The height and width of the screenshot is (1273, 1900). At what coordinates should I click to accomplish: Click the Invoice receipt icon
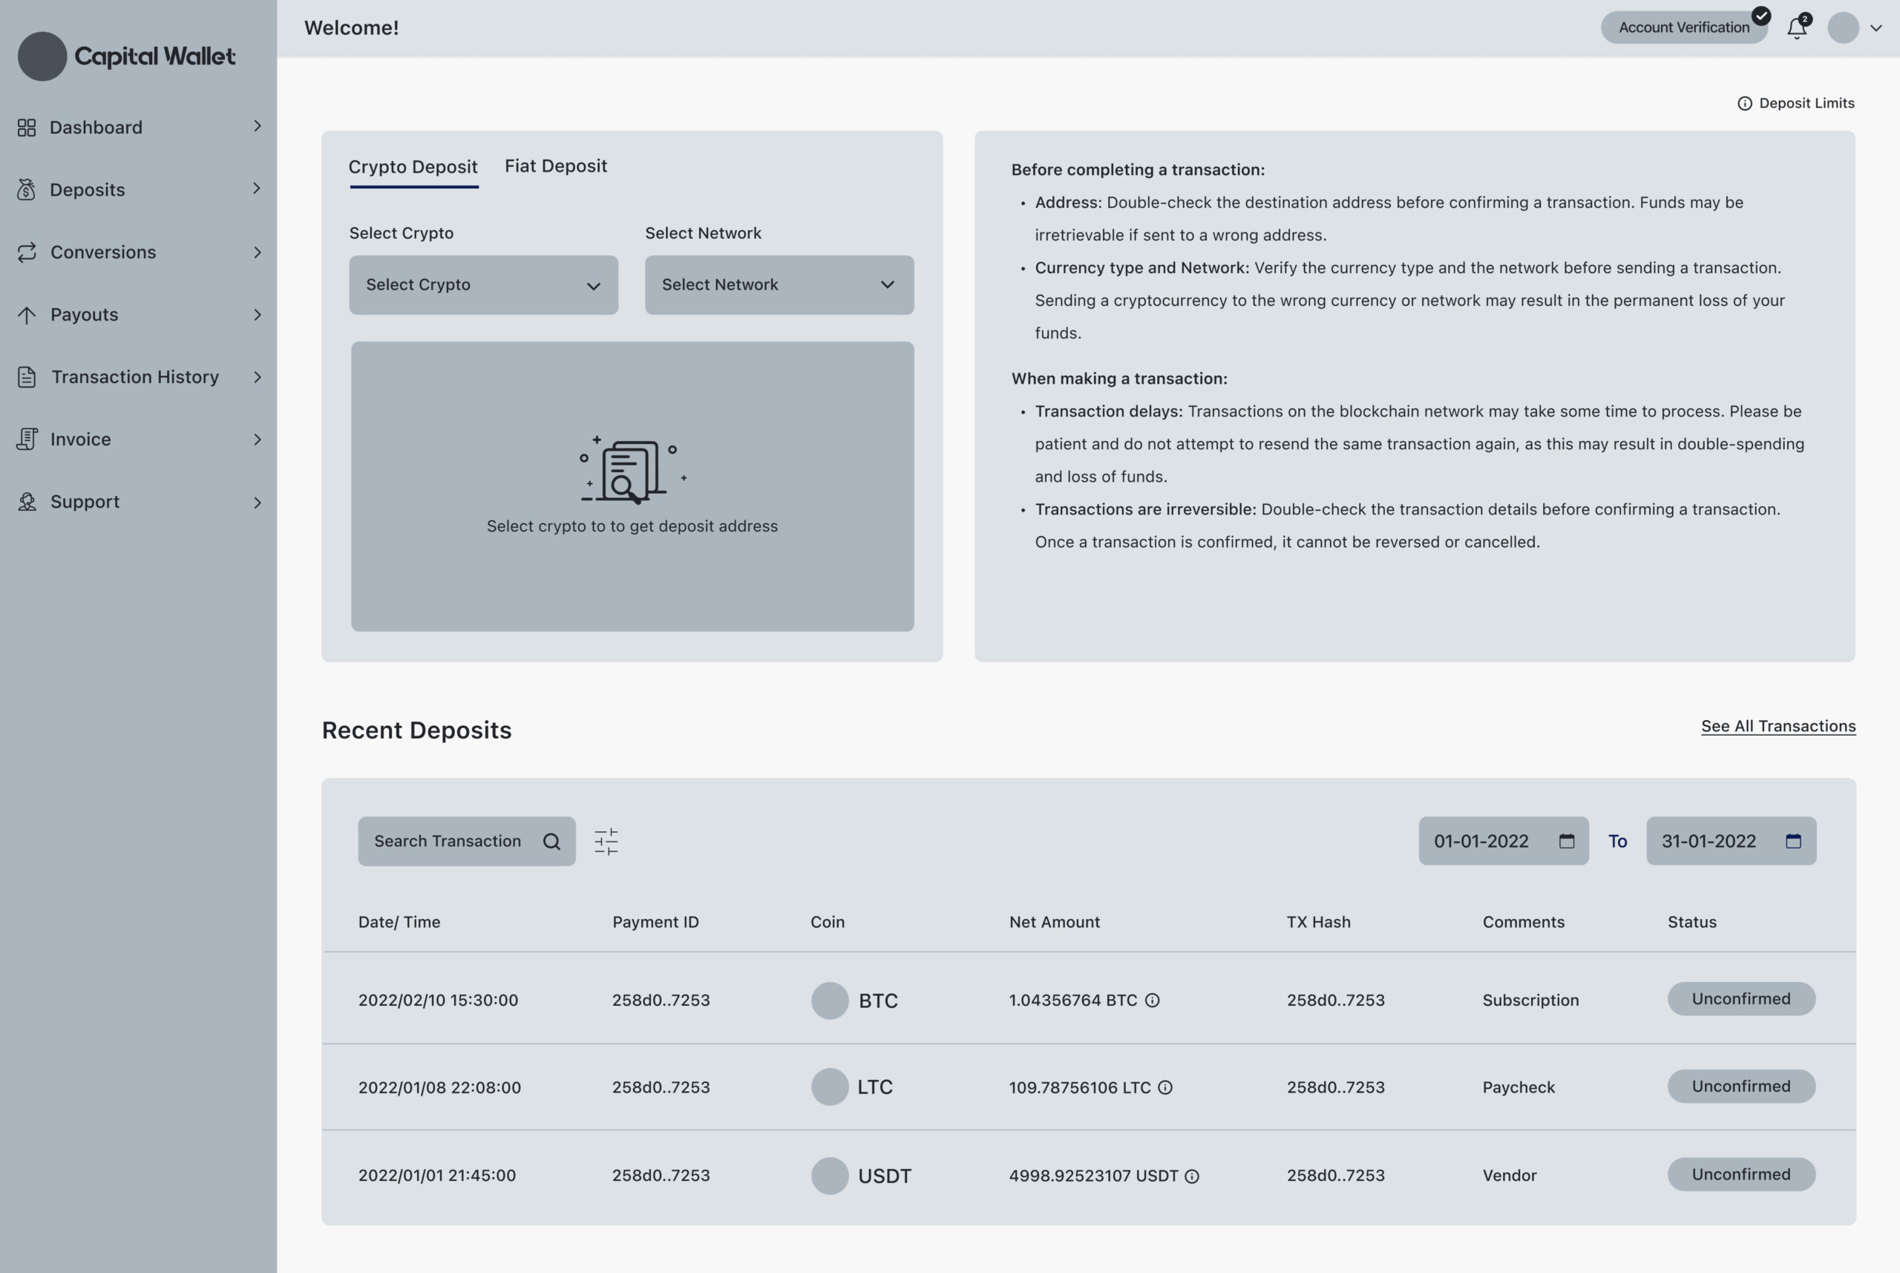27,439
